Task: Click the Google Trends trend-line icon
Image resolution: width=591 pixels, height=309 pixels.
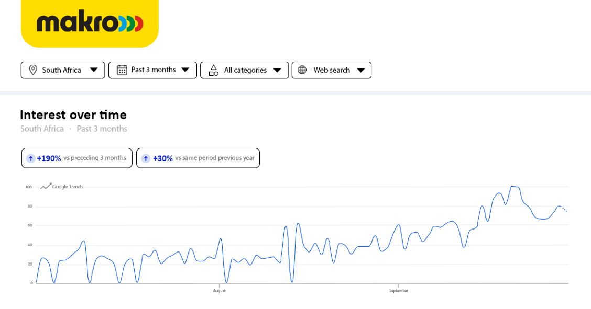Action: pyautogui.click(x=46, y=186)
